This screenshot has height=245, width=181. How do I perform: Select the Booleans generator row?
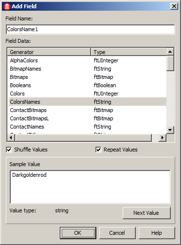(88, 85)
